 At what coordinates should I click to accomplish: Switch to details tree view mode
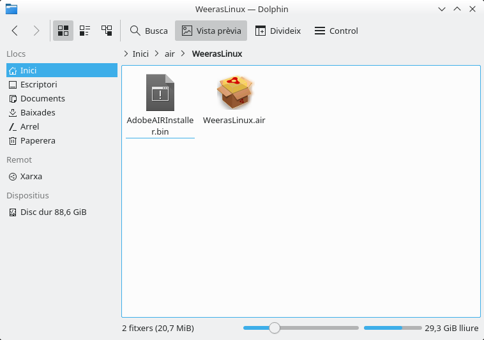pyautogui.click(x=107, y=31)
